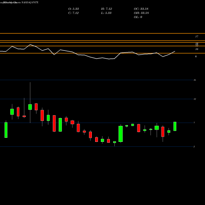Select the high value H: 7.12

[x=107, y=9]
